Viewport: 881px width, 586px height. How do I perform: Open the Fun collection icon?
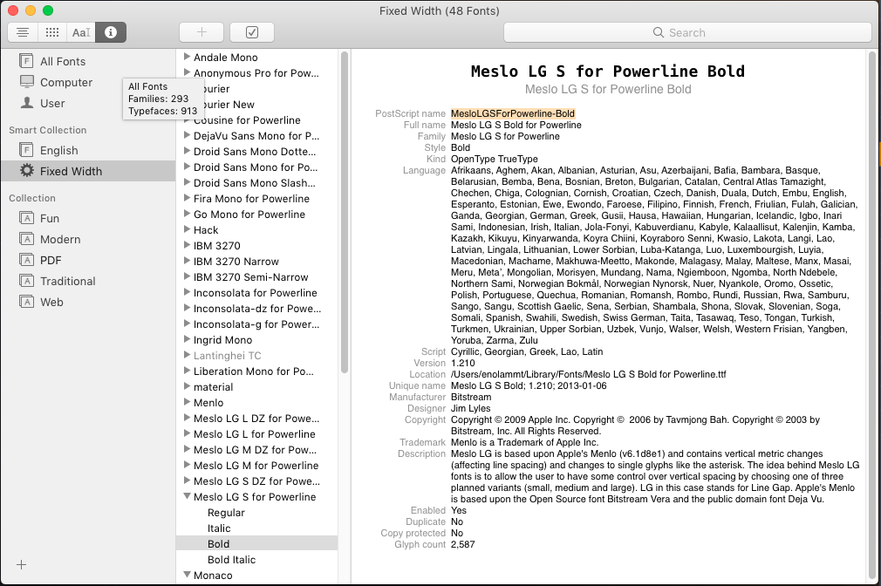click(26, 218)
